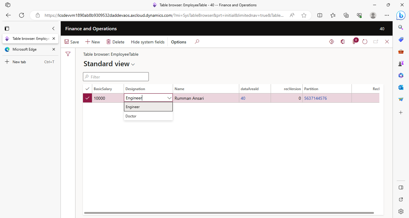Collapse the Designation dropdown arrow
The image size is (409, 218).
tap(169, 98)
